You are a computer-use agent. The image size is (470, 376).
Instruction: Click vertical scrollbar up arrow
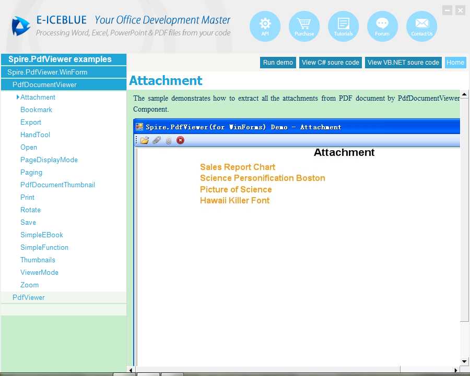pyautogui.click(x=464, y=94)
